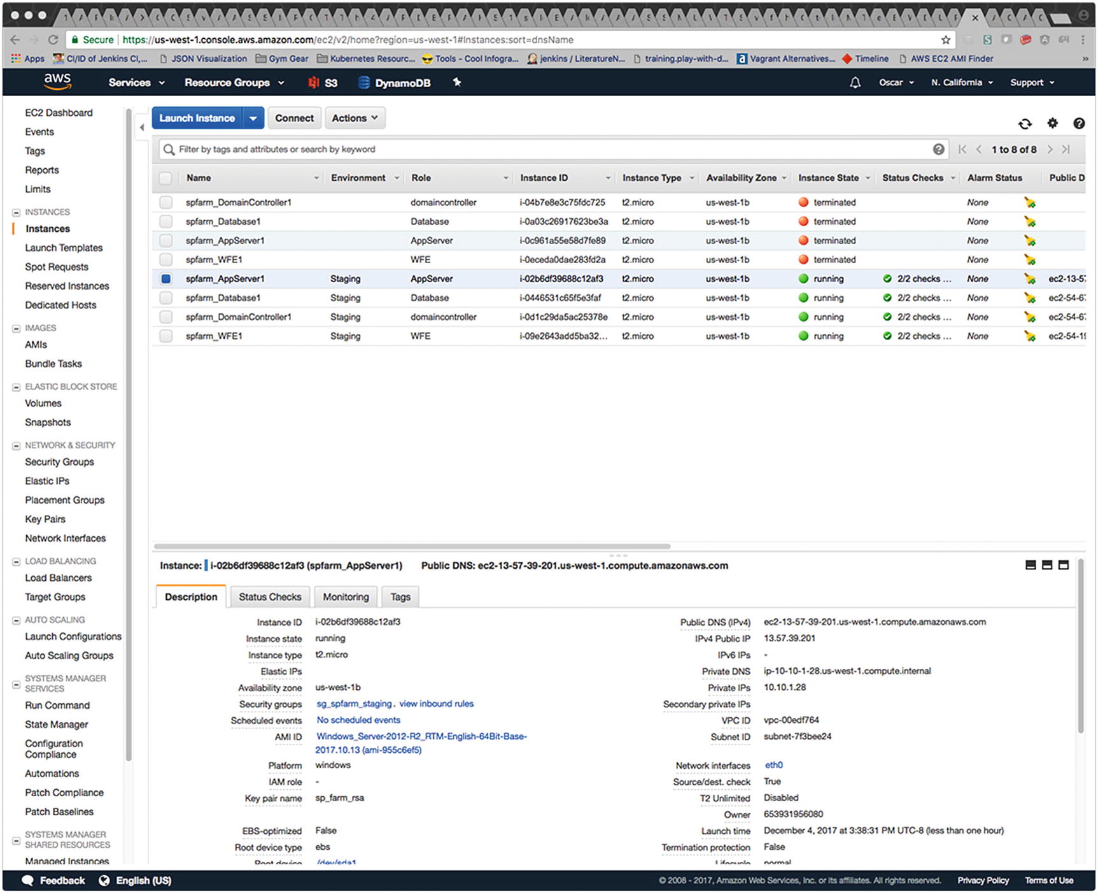
Task: Open the No scheduled events link
Action: 358,720
